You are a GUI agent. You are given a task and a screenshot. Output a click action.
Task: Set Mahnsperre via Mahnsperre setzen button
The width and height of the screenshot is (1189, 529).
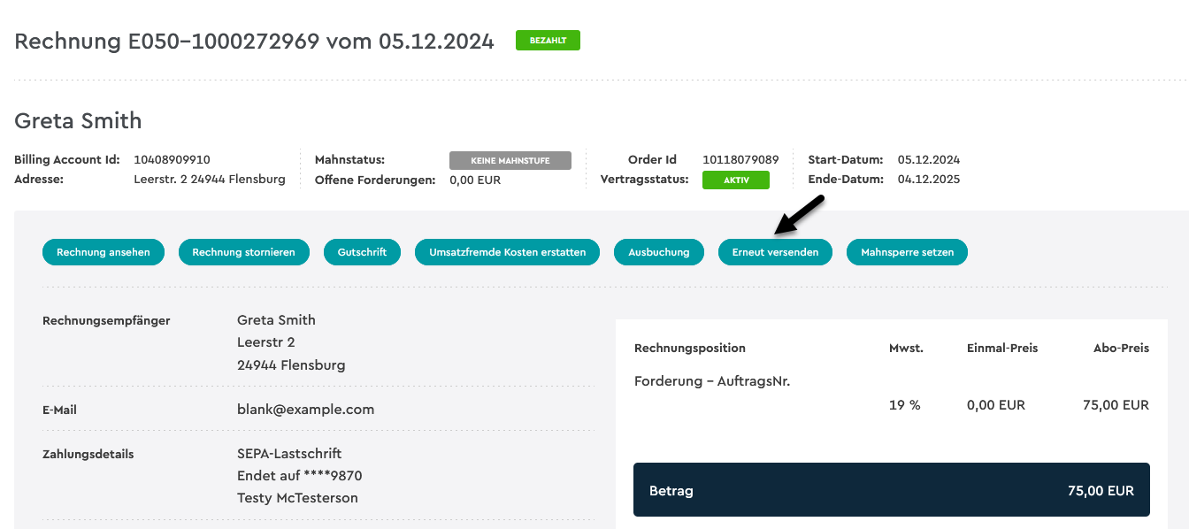908,252
